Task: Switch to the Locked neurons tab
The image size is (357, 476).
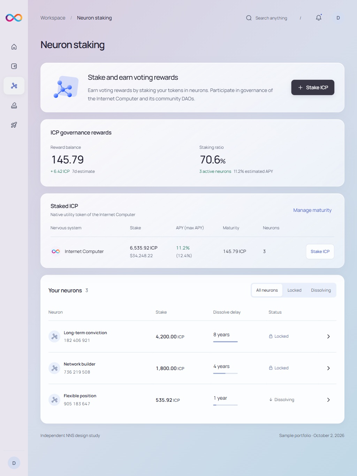Action: coord(295,290)
